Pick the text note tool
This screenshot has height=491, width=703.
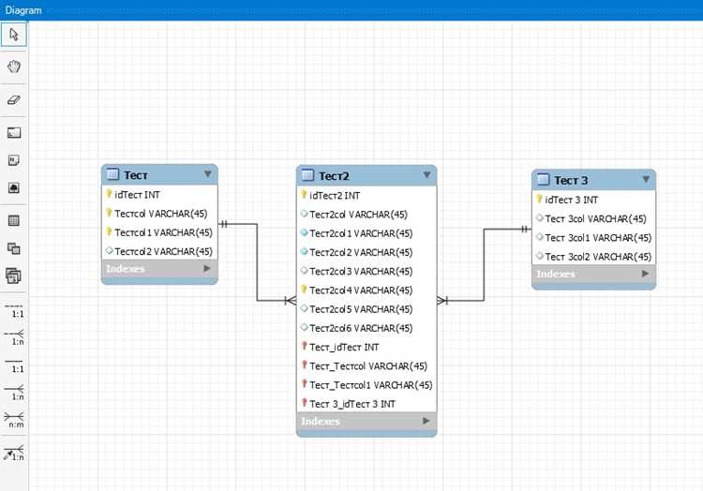(x=14, y=160)
